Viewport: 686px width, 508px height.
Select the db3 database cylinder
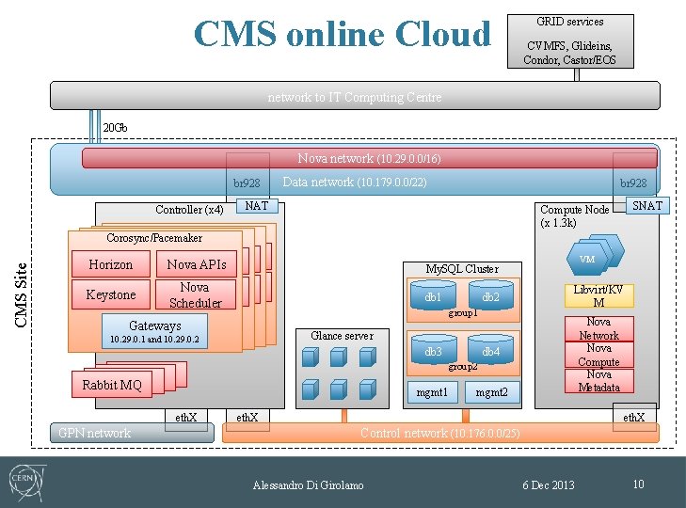434,350
